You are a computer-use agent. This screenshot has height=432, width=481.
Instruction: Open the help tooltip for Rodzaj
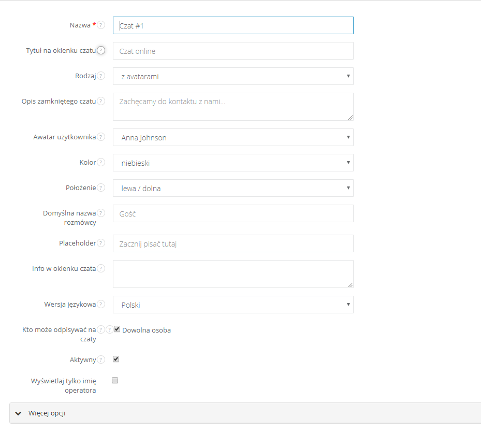pyautogui.click(x=101, y=76)
